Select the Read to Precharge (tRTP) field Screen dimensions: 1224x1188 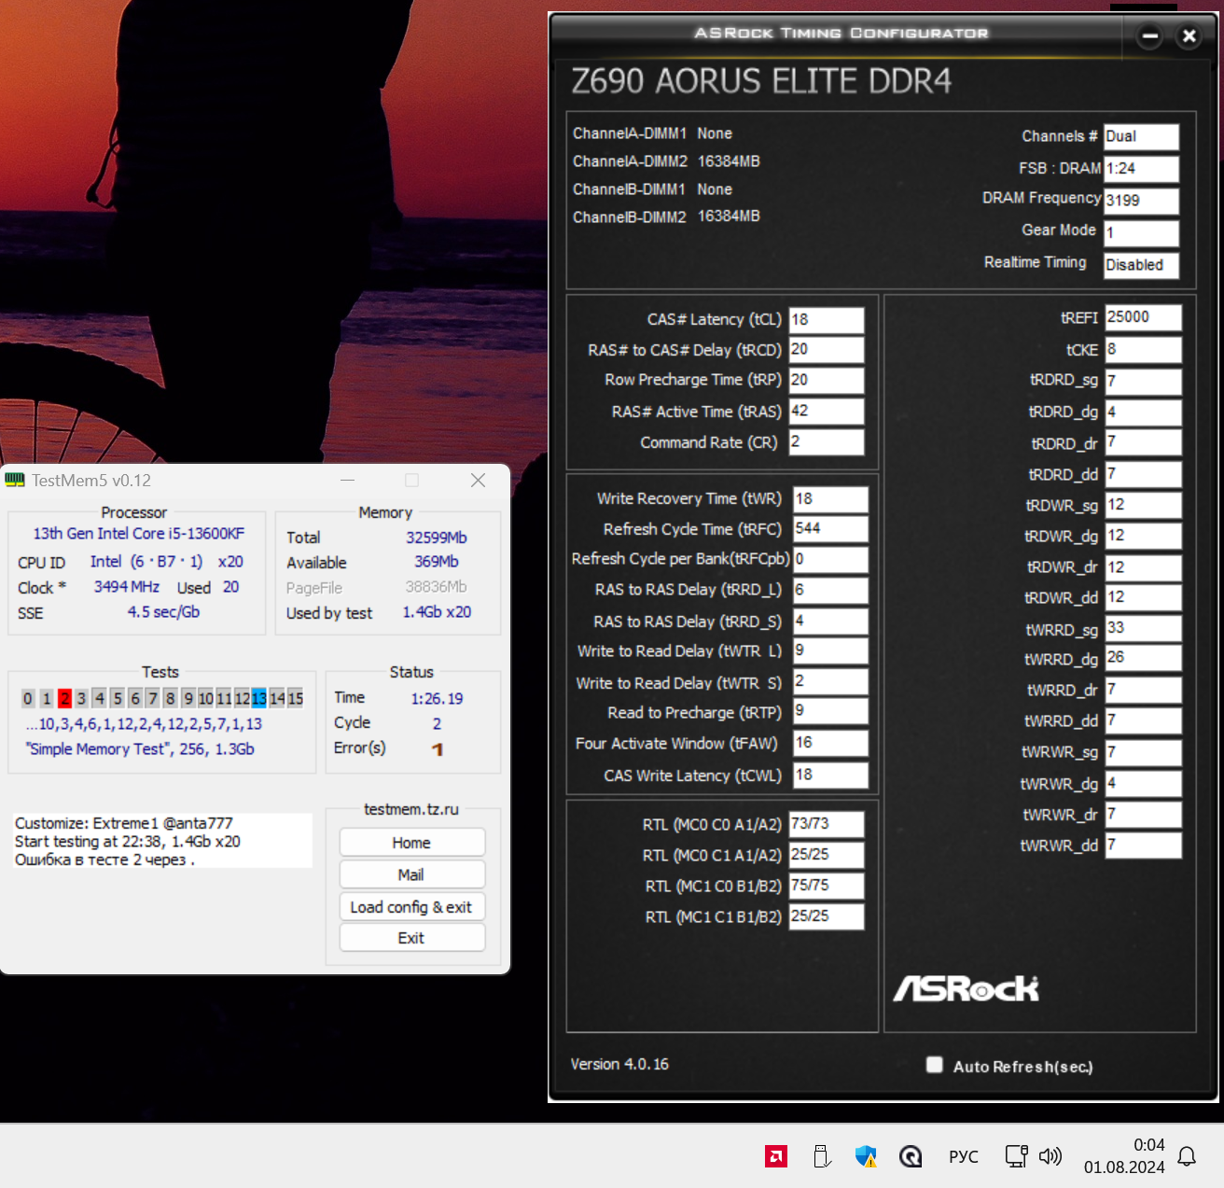tap(831, 712)
